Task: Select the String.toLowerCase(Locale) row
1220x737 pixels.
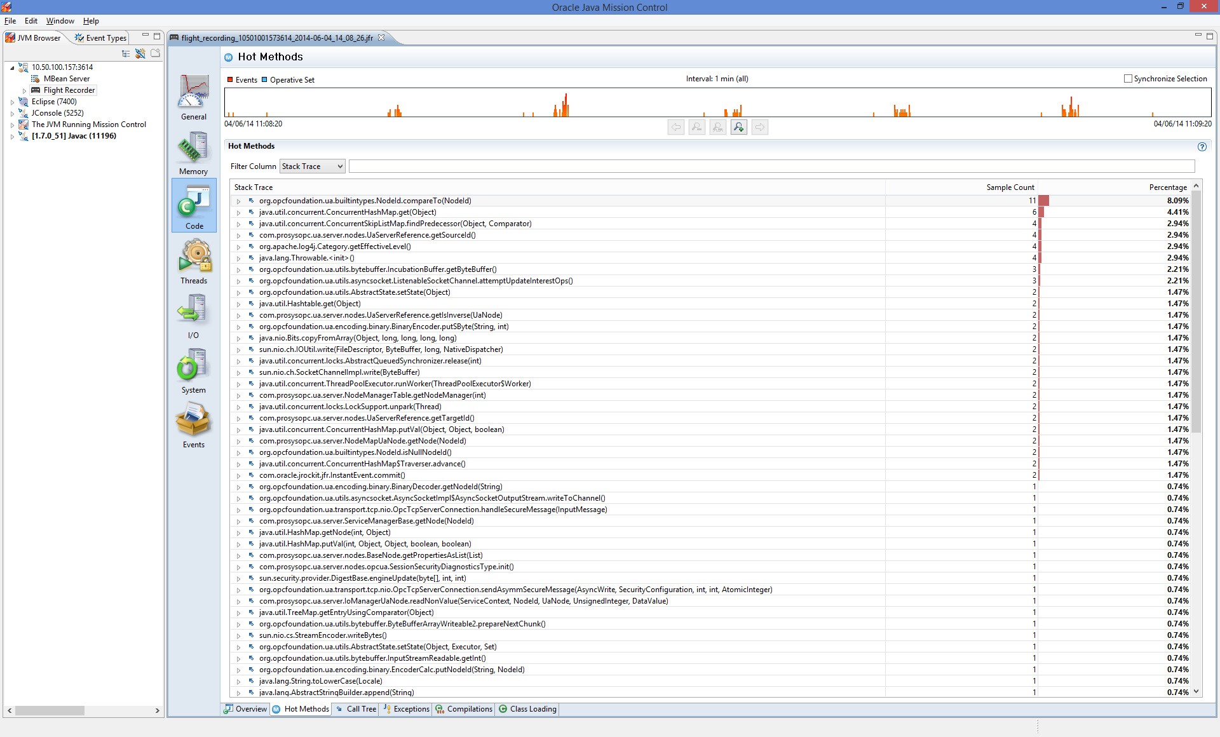Action: pos(710,681)
